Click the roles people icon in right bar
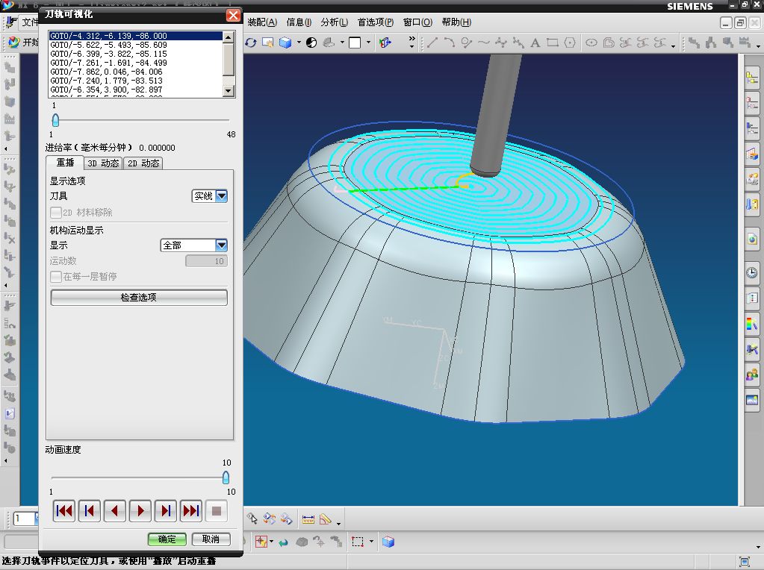764x570 pixels. (x=752, y=375)
